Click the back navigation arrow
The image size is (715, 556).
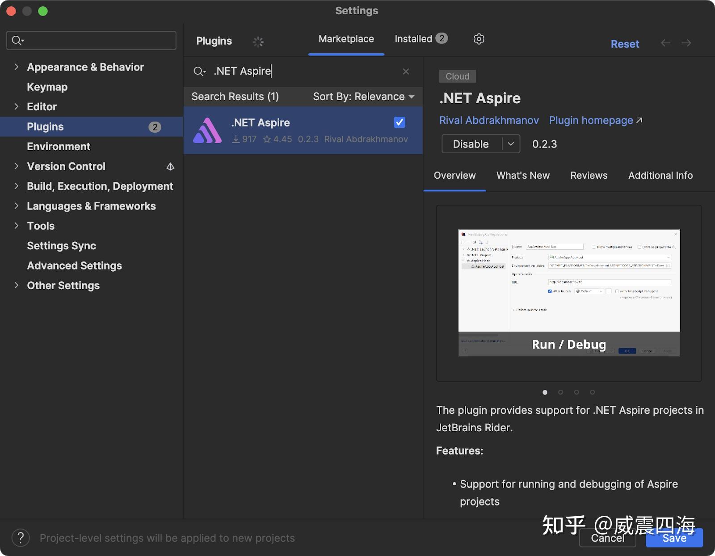pos(665,43)
